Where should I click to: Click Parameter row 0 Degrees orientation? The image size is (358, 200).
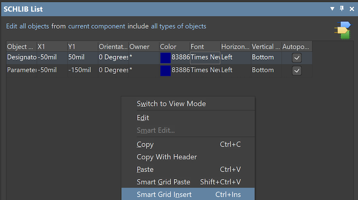point(113,70)
